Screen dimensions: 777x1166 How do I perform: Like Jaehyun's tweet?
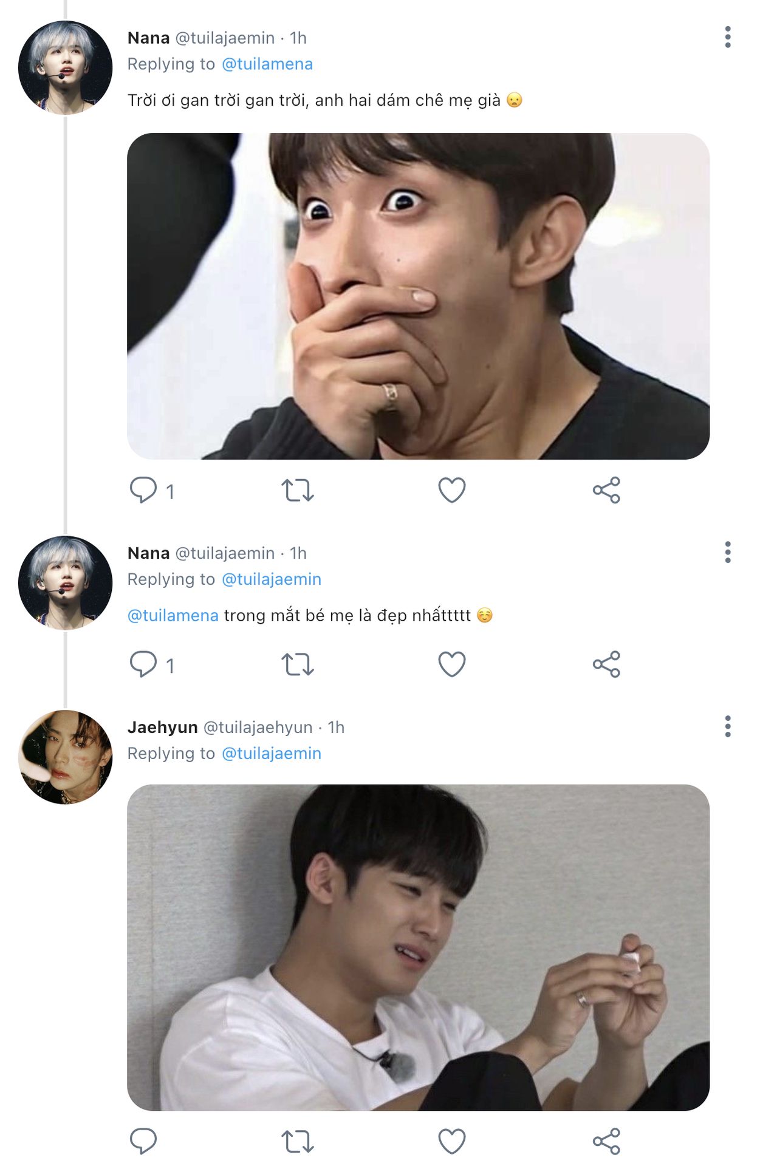point(451,1141)
